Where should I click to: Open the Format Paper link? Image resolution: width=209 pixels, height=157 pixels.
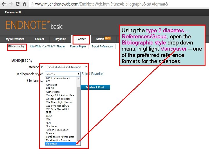78,47
